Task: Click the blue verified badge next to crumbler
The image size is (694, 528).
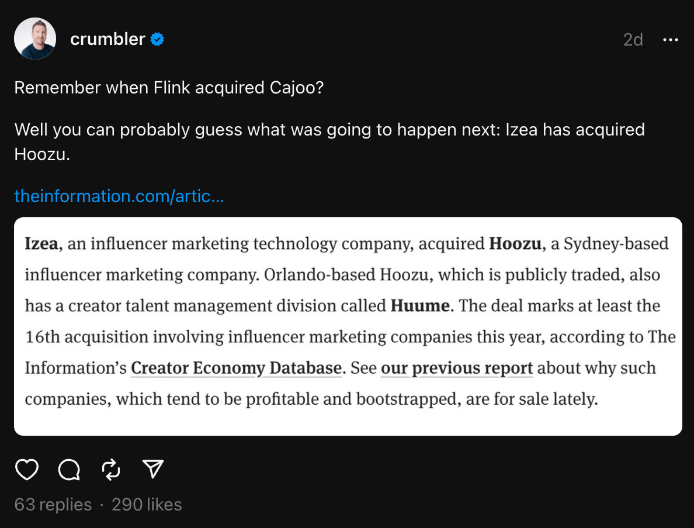Action: pos(157,40)
